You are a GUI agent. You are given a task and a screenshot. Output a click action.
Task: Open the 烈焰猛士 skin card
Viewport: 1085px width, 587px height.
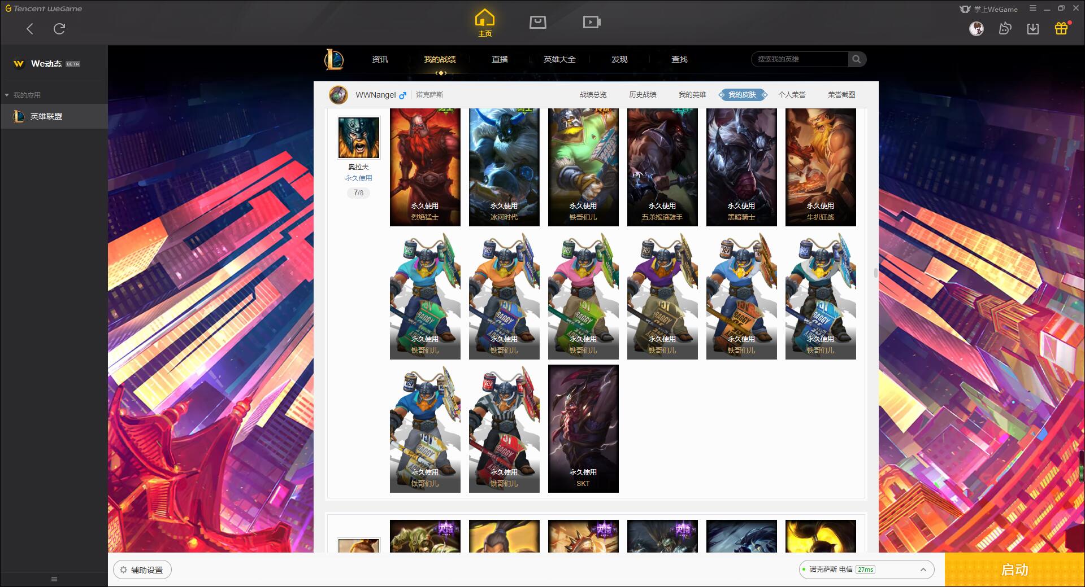(425, 167)
